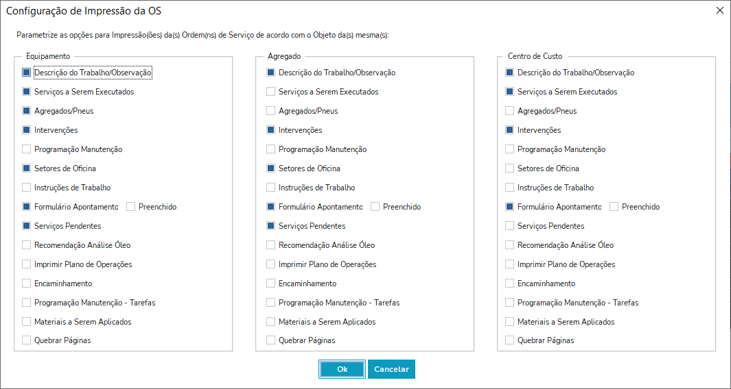731x389 pixels.
Task: Enable Programação Manutenção under Equipamento
Action: click(27, 149)
